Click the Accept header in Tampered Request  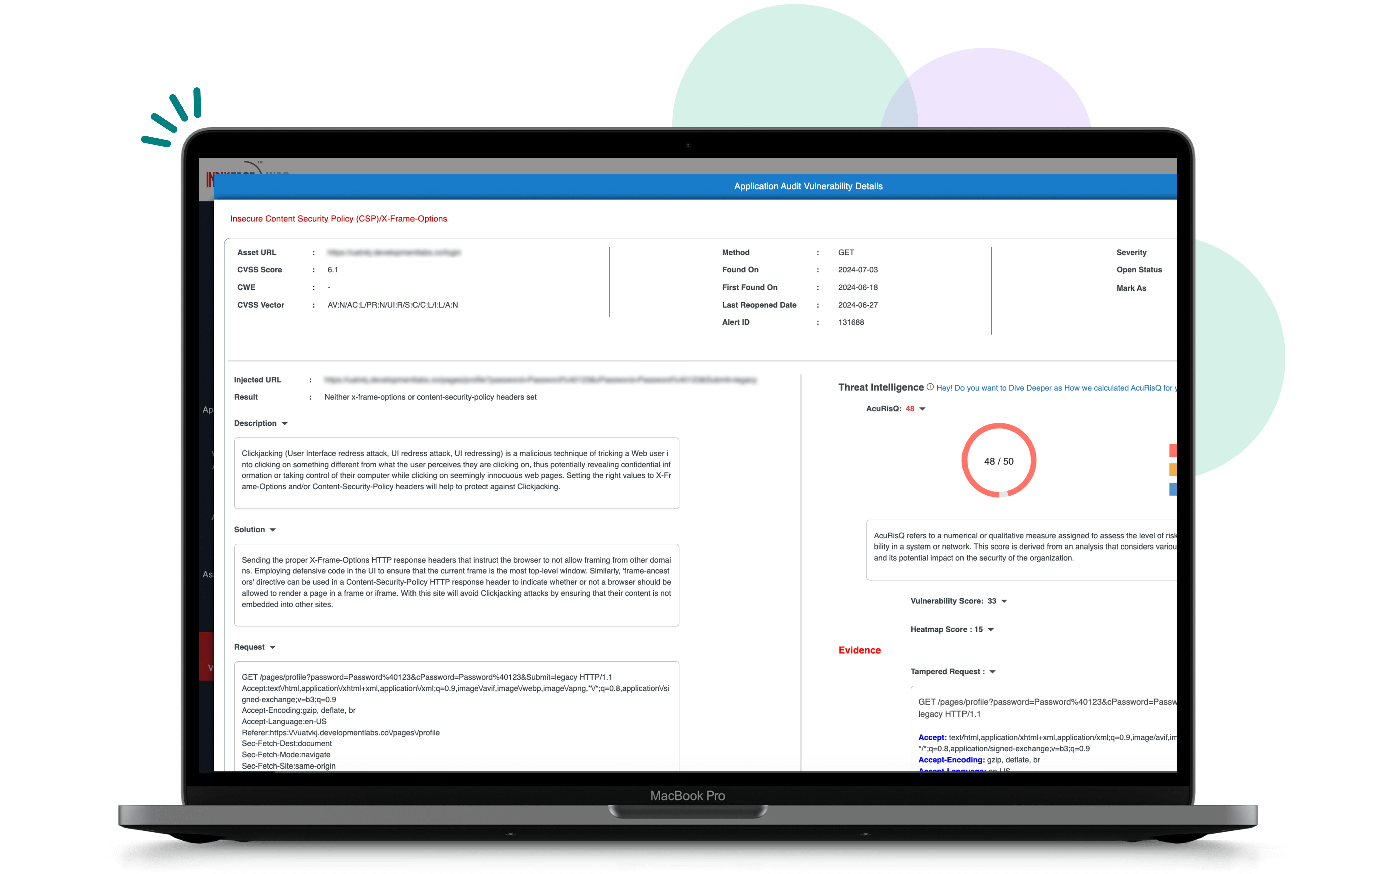932,737
